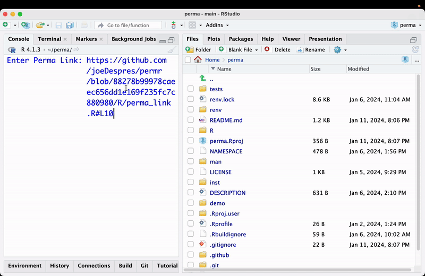Open the Git toolbar dropdown arrow
This screenshot has width=425, height=276.
(182, 25)
